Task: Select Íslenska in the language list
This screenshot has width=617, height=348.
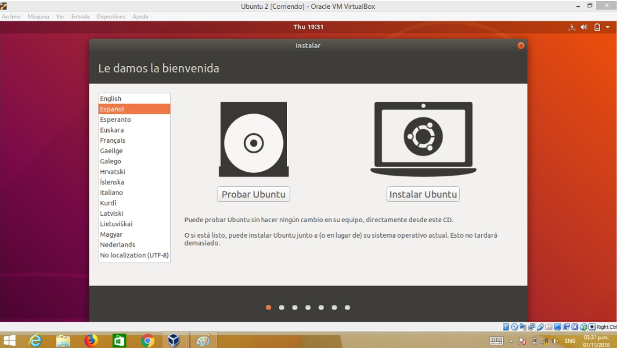Action: click(134, 182)
